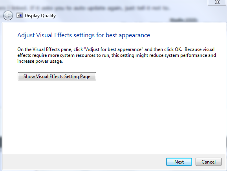Proceed with the Next button
227x171 pixels.
(179, 162)
